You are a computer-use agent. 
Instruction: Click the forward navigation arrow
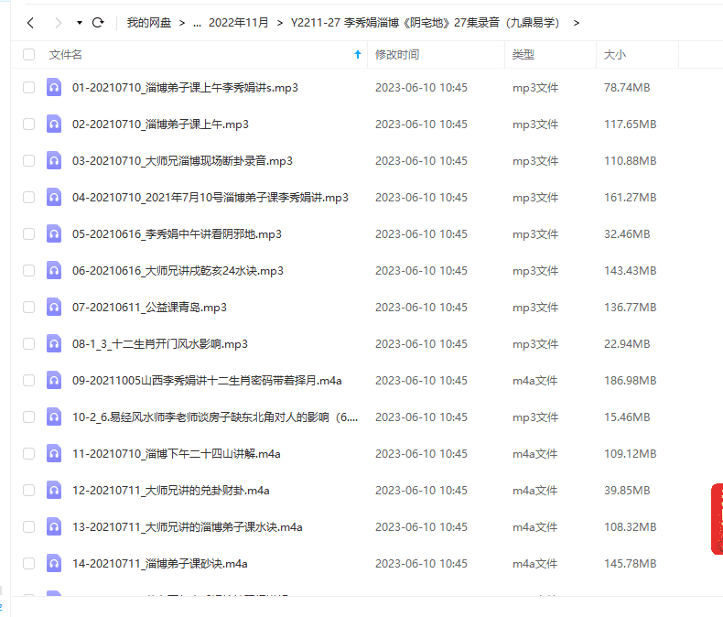pos(58,22)
